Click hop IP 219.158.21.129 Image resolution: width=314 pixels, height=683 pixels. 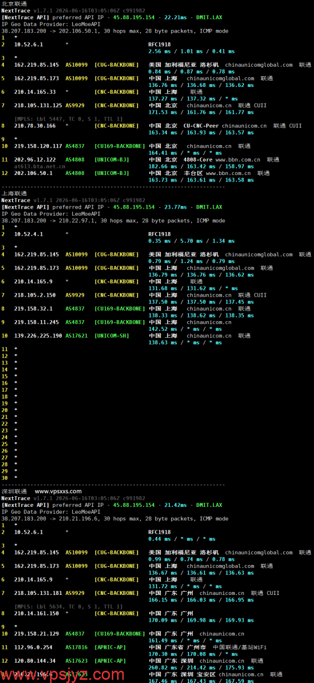[x=37, y=634]
